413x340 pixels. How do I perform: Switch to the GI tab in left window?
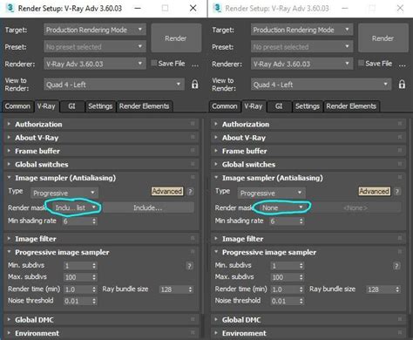point(72,106)
